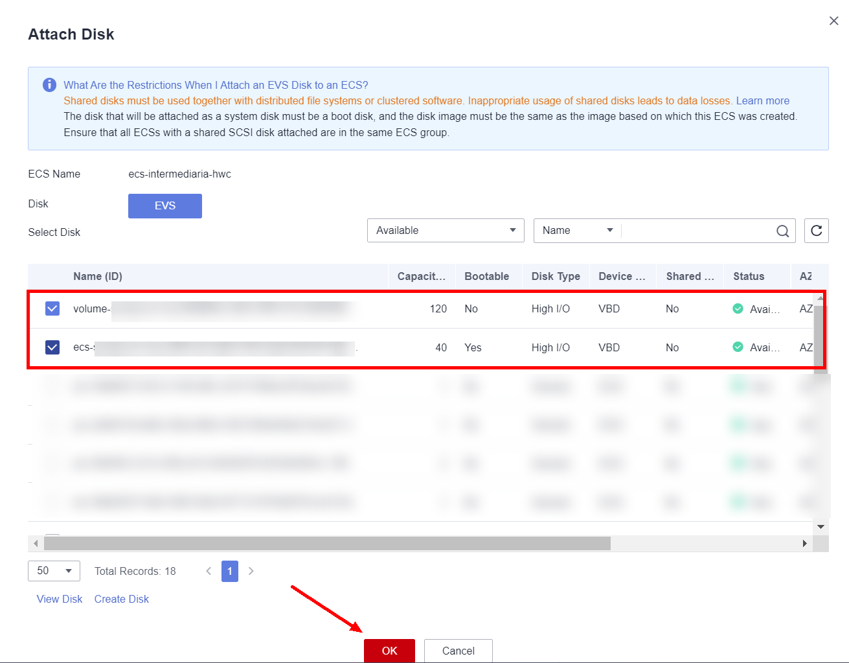Uncheck the volume disk checkbox
This screenshot has width=849, height=663.
(52, 308)
